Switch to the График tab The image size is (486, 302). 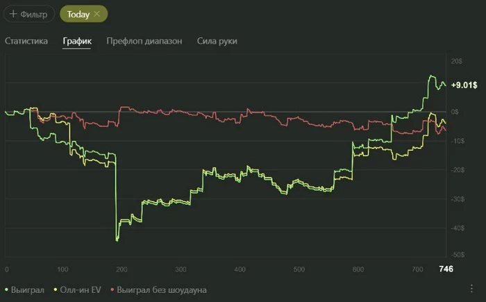(76, 41)
